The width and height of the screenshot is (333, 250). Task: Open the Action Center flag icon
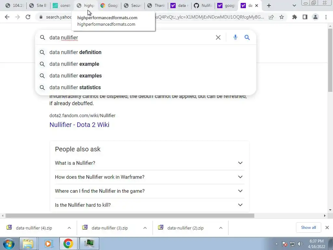[285, 244]
